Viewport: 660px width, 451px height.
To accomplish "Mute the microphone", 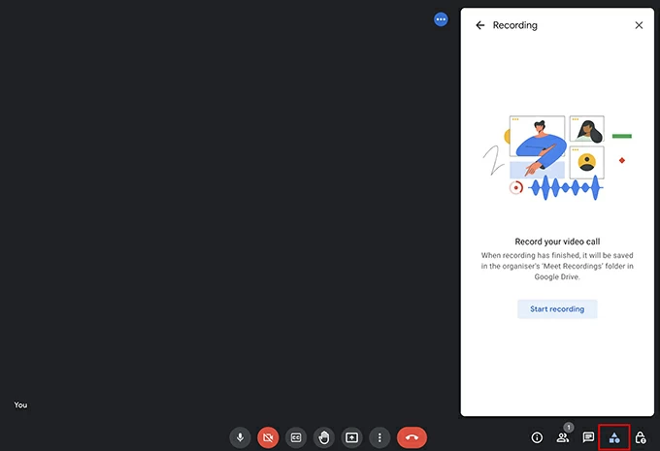I will click(240, 437).
